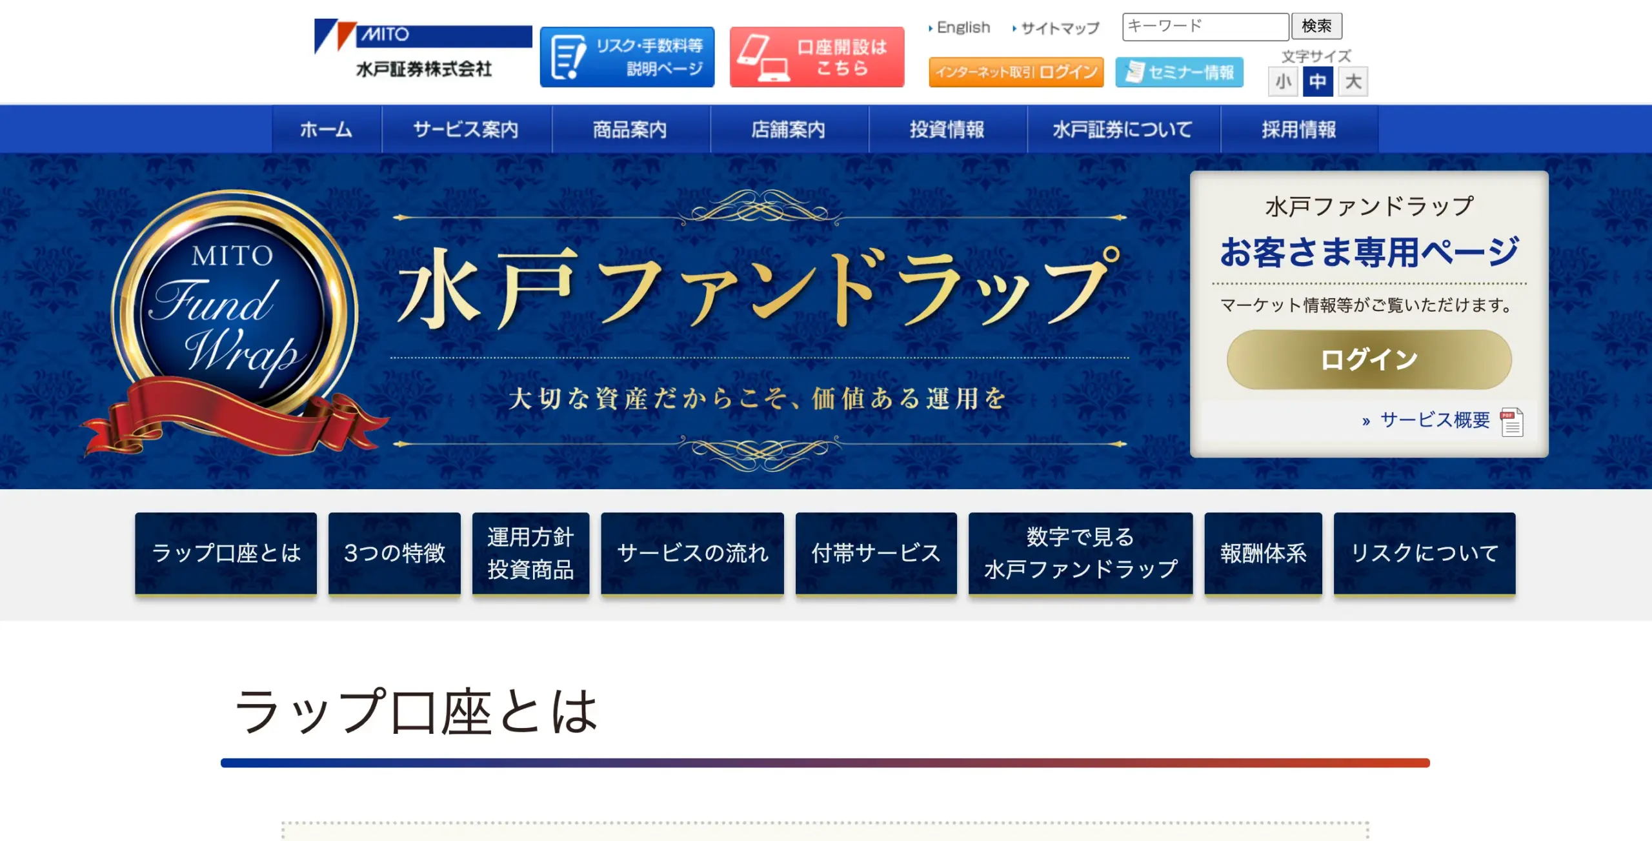This screenshot has height=841, width=1652.
Task: Click the customer-only page heading (お客さま専用ページ)
Action: pos(1369,252)
